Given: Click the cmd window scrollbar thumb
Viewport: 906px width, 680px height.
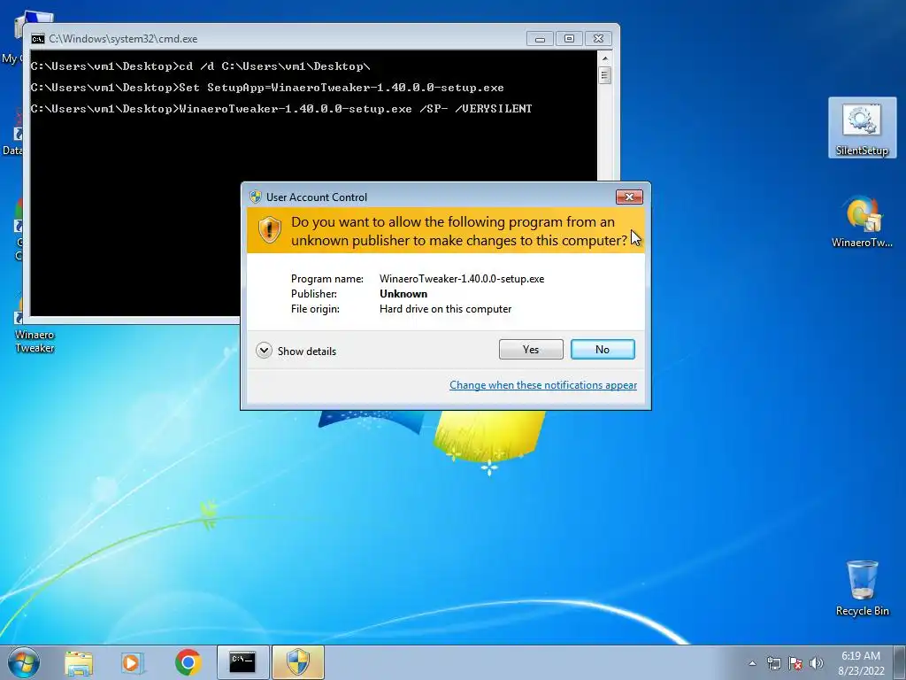Looking at the screenshot, I should (x=605, y=75).
